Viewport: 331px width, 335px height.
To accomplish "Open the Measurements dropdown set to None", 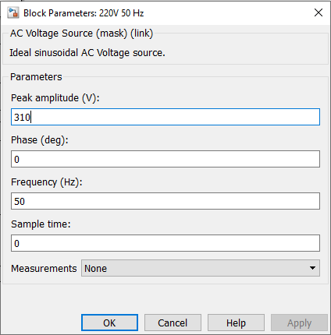I will (x=201, y=268).
